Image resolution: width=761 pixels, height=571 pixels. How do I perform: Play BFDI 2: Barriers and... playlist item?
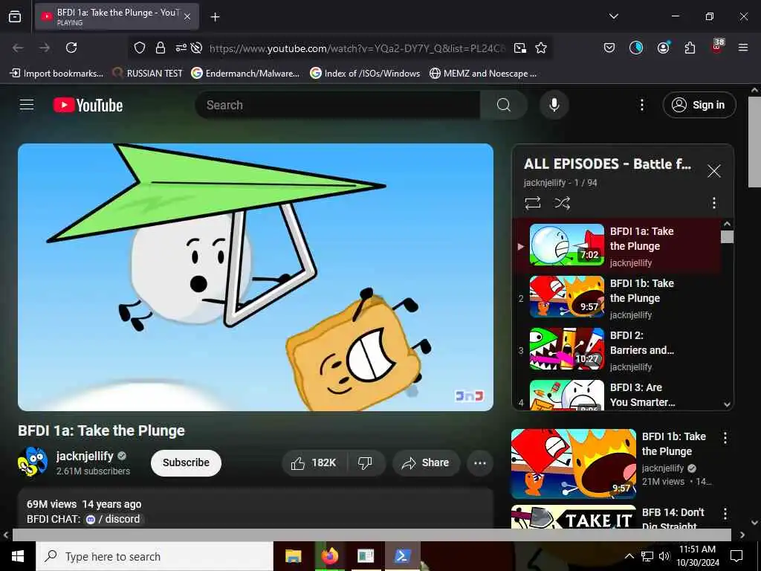click(x=618, y=349)
